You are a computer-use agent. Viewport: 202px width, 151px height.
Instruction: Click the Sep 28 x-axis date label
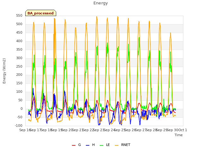[151, 130]
